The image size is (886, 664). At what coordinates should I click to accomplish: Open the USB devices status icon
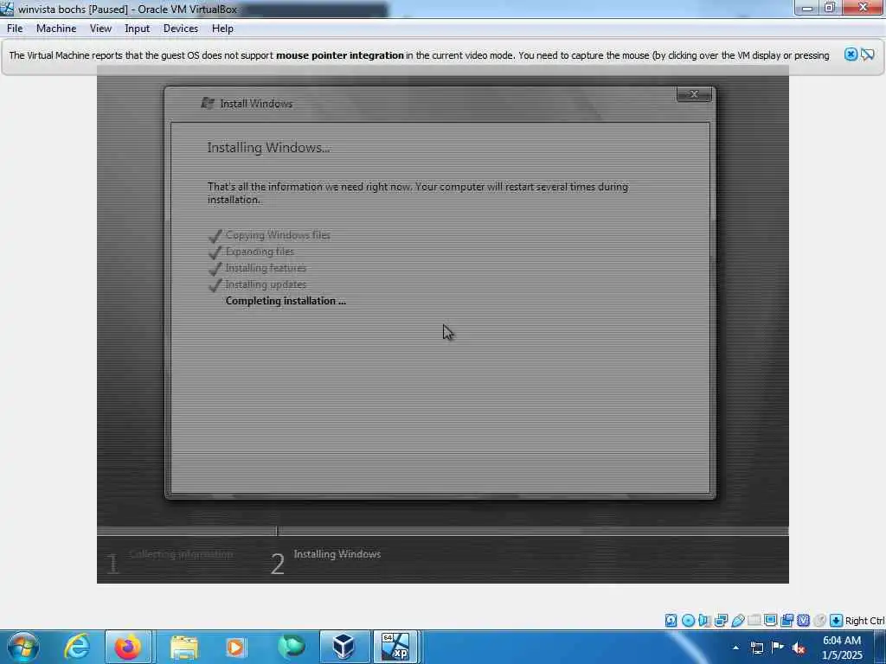738,621
